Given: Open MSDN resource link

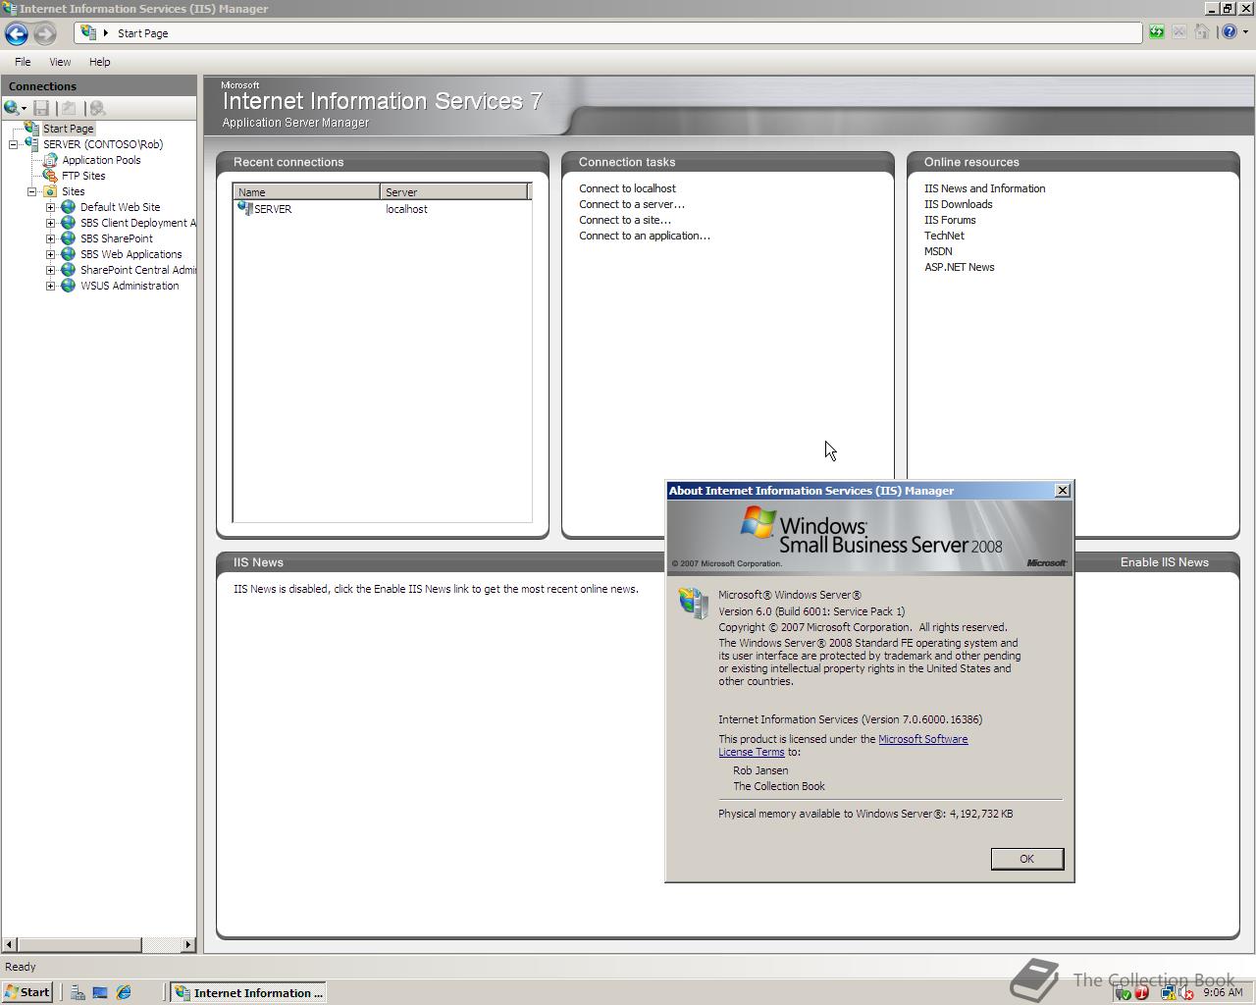Looking at the screenshot, I should 938,251.
